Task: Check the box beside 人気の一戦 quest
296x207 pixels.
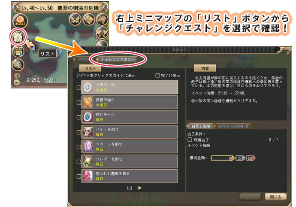Action: [79, 88]
